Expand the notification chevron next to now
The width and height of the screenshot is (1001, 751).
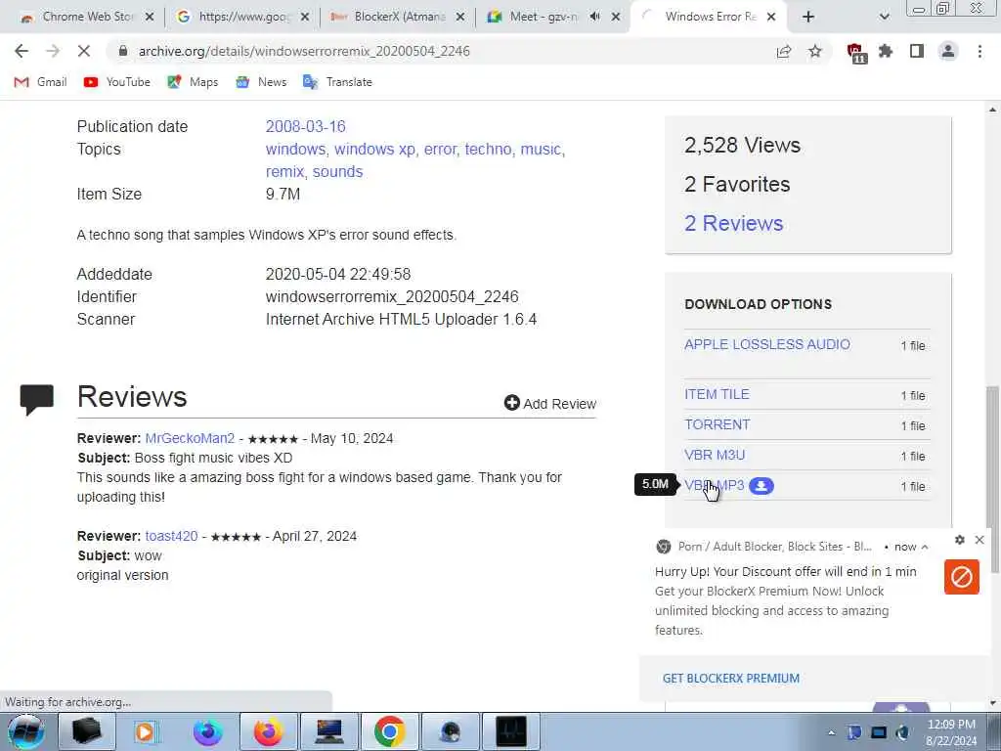point(925,547)
